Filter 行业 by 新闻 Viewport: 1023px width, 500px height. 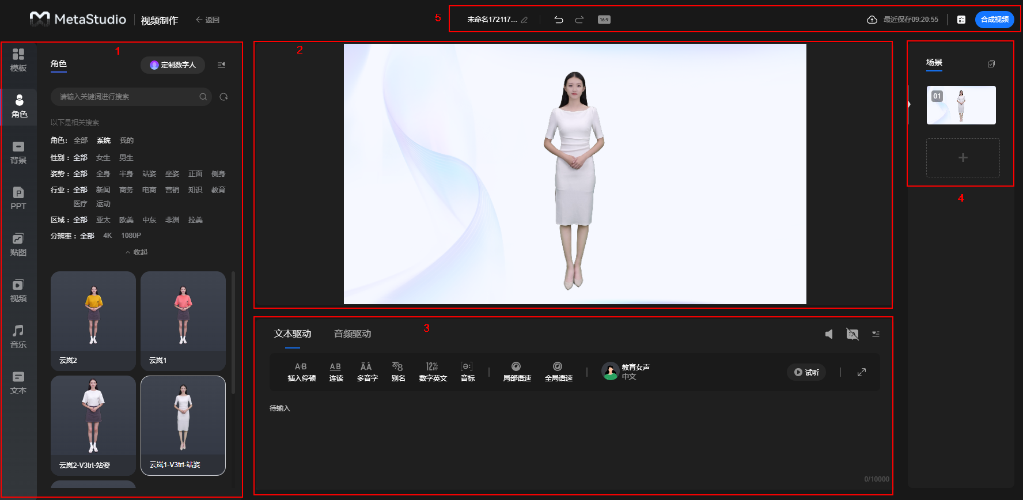103,190
